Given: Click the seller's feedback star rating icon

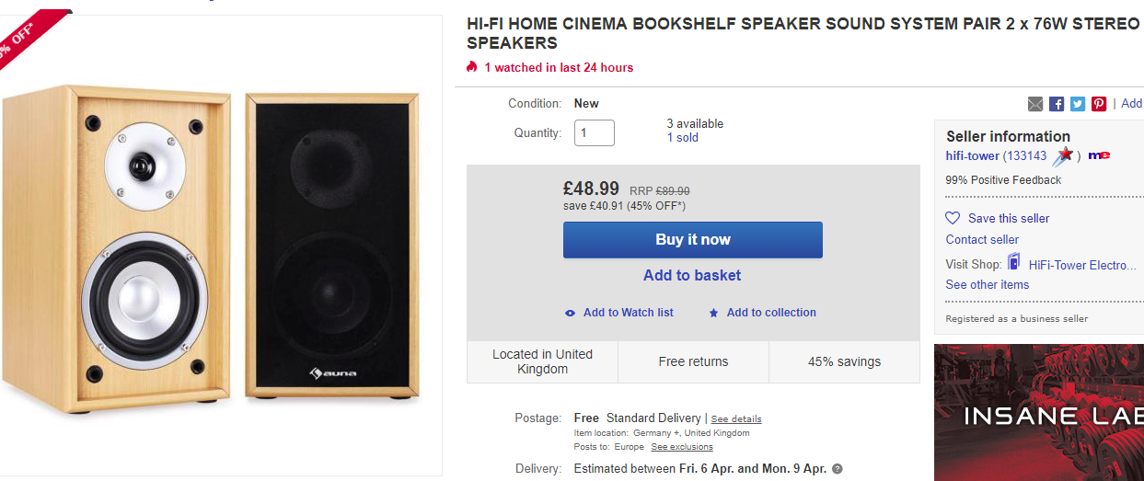Looking at the screenshot, I should pos(1063,156).
